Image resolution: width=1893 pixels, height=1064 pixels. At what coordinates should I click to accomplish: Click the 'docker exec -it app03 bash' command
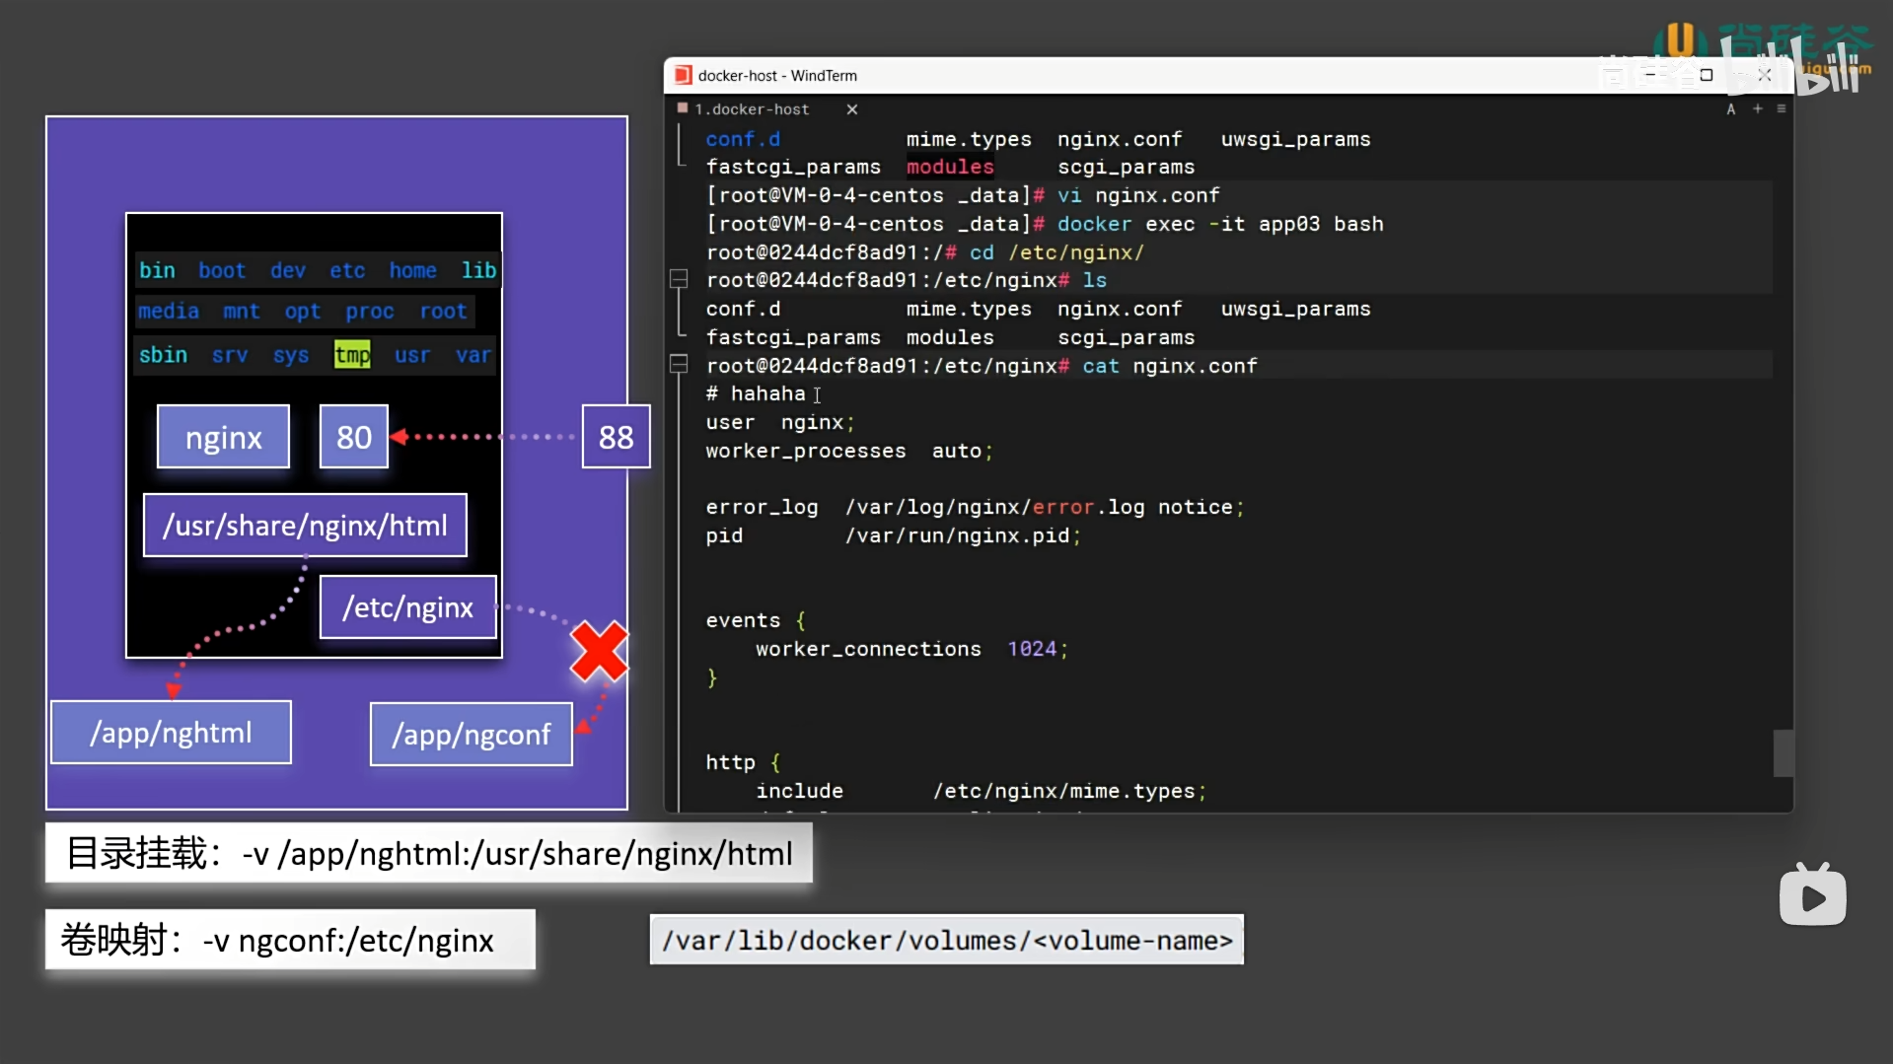[x=1220, y=224]
